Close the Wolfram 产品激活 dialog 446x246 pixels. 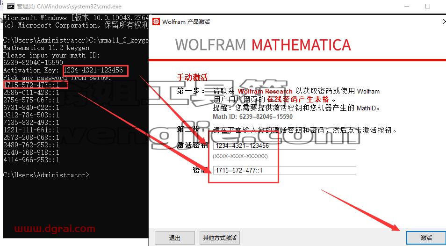[444, 22]
